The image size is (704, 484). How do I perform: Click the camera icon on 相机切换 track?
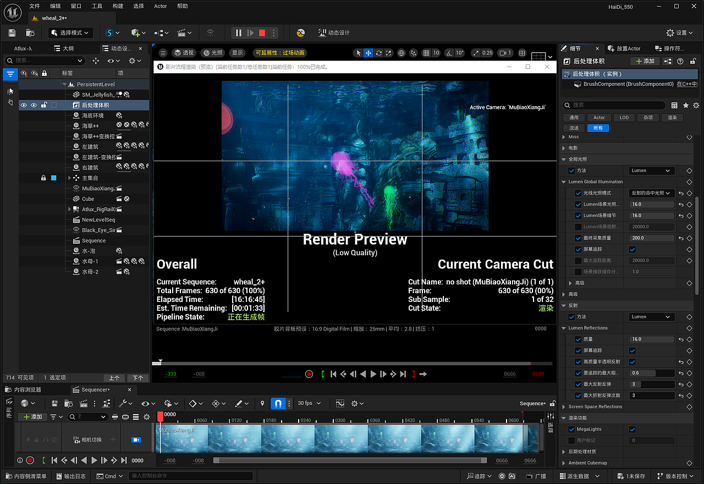pos(136,439)
